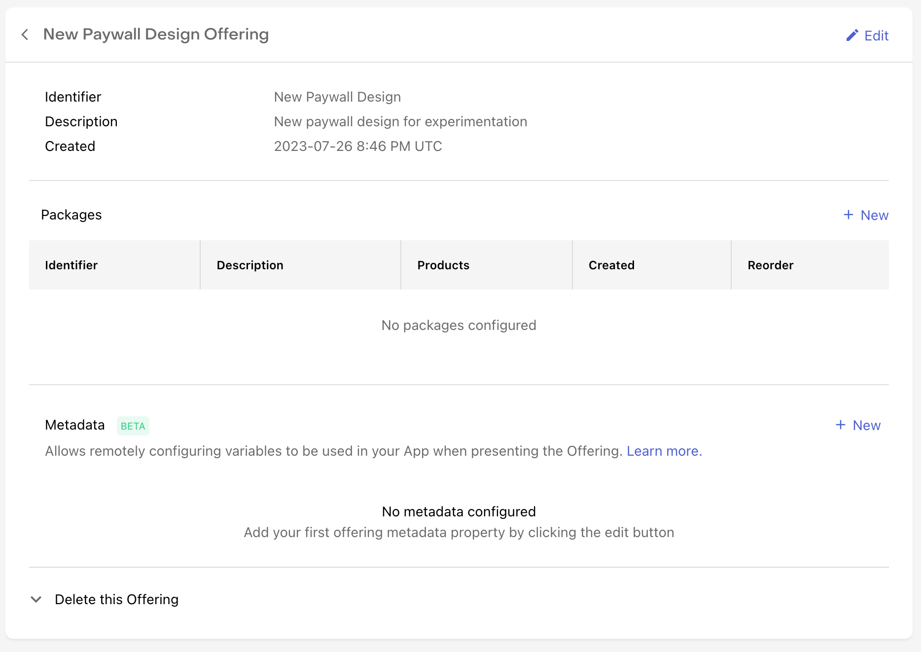The image size is (921, 652).
Task: Click the 'Add your first offering metadata property' hint
Action: click(x=459, y=533)
